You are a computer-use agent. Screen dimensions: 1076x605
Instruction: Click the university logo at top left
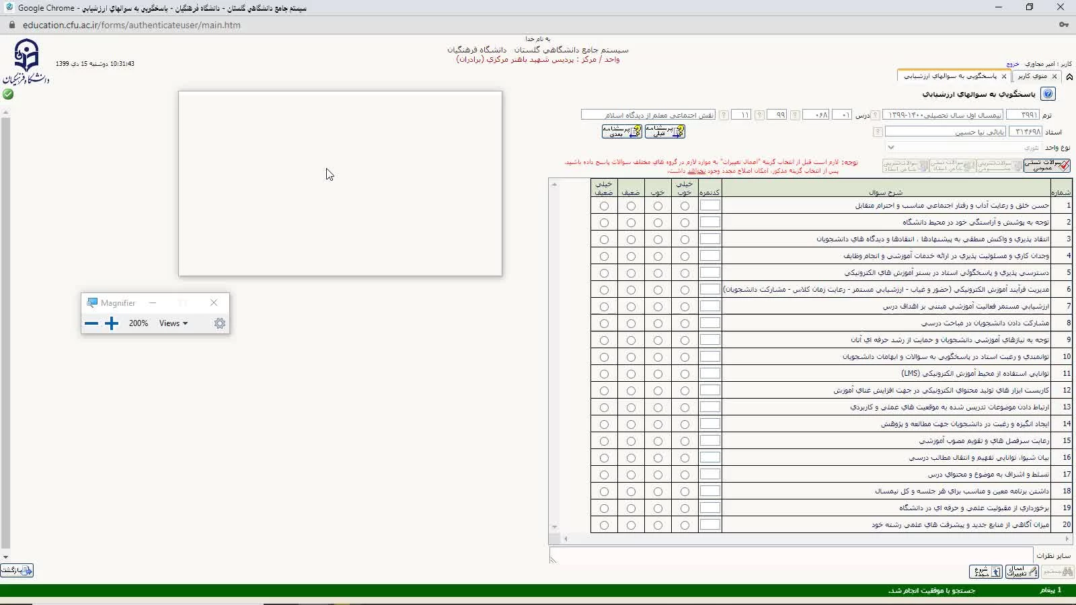pos(26,61)
